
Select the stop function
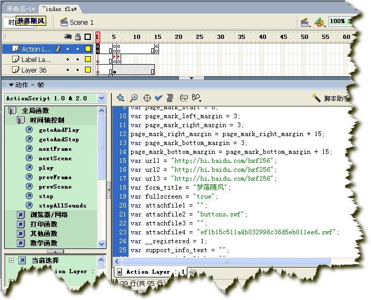pyautogui.click(x=46, y=196)
